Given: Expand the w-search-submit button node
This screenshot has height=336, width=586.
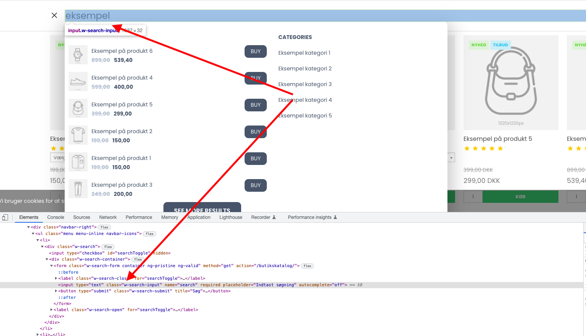Looking at the screenshot, I should pyautogui.click(x=56, y=291).
